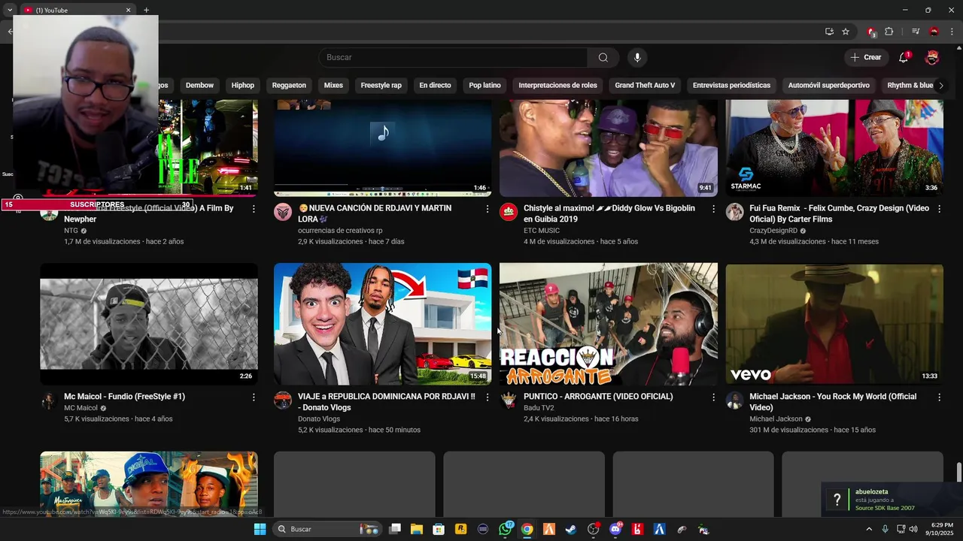Click Mc Maicol channel avatar
The image size is (963, 541).
tap(49, 400)
